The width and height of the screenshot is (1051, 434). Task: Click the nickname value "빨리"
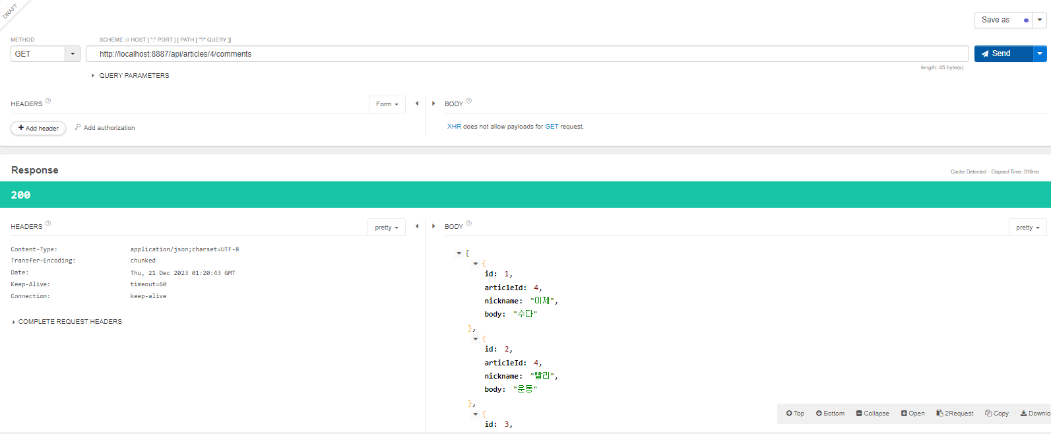[x=542, y=376]
